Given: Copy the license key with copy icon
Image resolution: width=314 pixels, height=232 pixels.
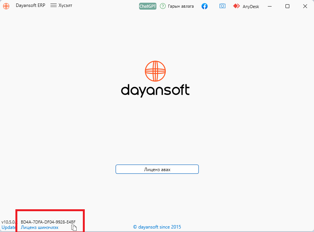Looking at the screenshot, I should [x=74, y=228].
